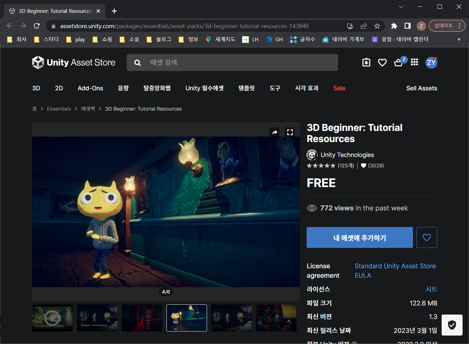Enter fullscreen image viewer
The image size is (469, 344).
[x=290, y=132]
